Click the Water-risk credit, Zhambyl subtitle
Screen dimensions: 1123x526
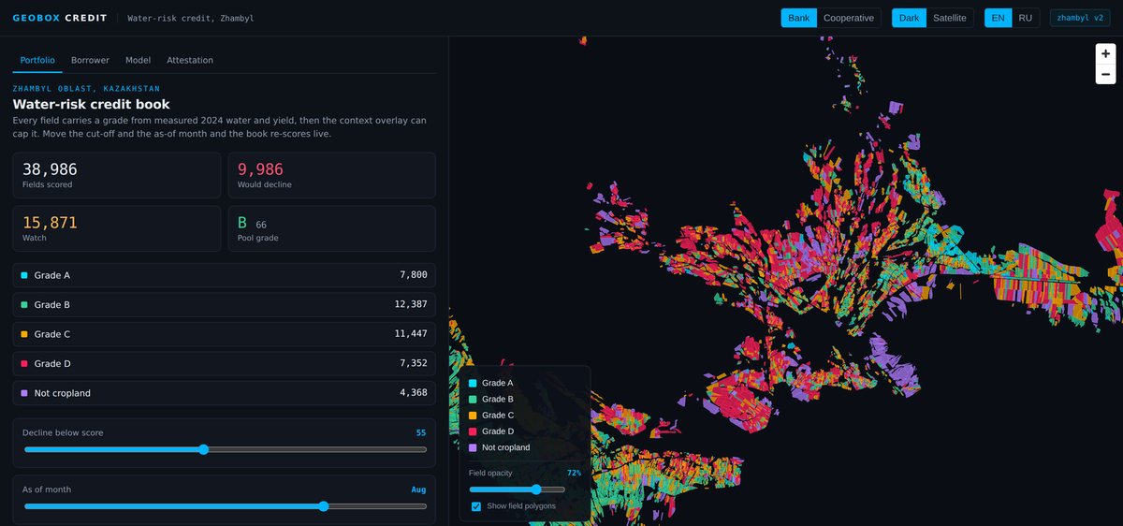tap(190, 18)
